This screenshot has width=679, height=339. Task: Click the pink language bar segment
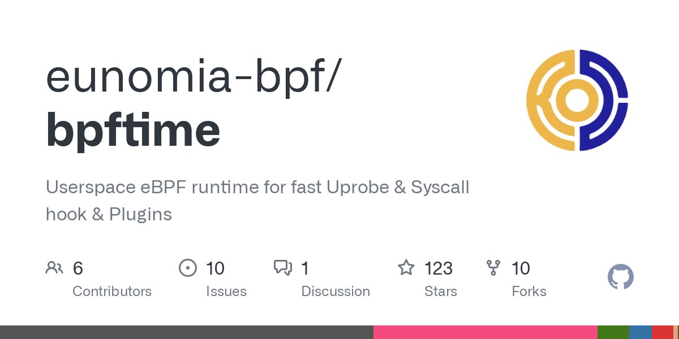(x=485, y=332)
